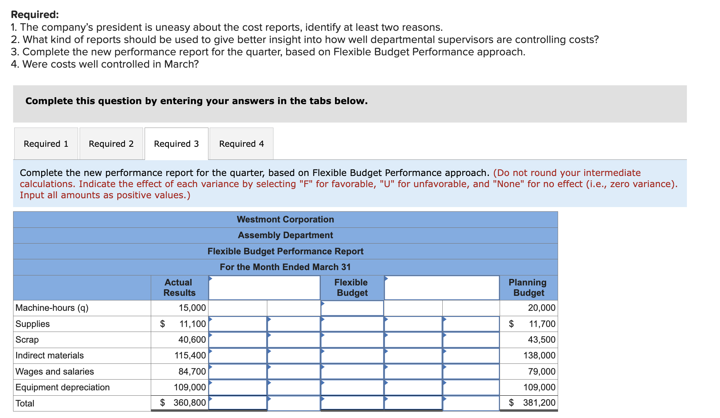
Task: Click the Total flexible budget input cell
Action: [x=352, y=403]
